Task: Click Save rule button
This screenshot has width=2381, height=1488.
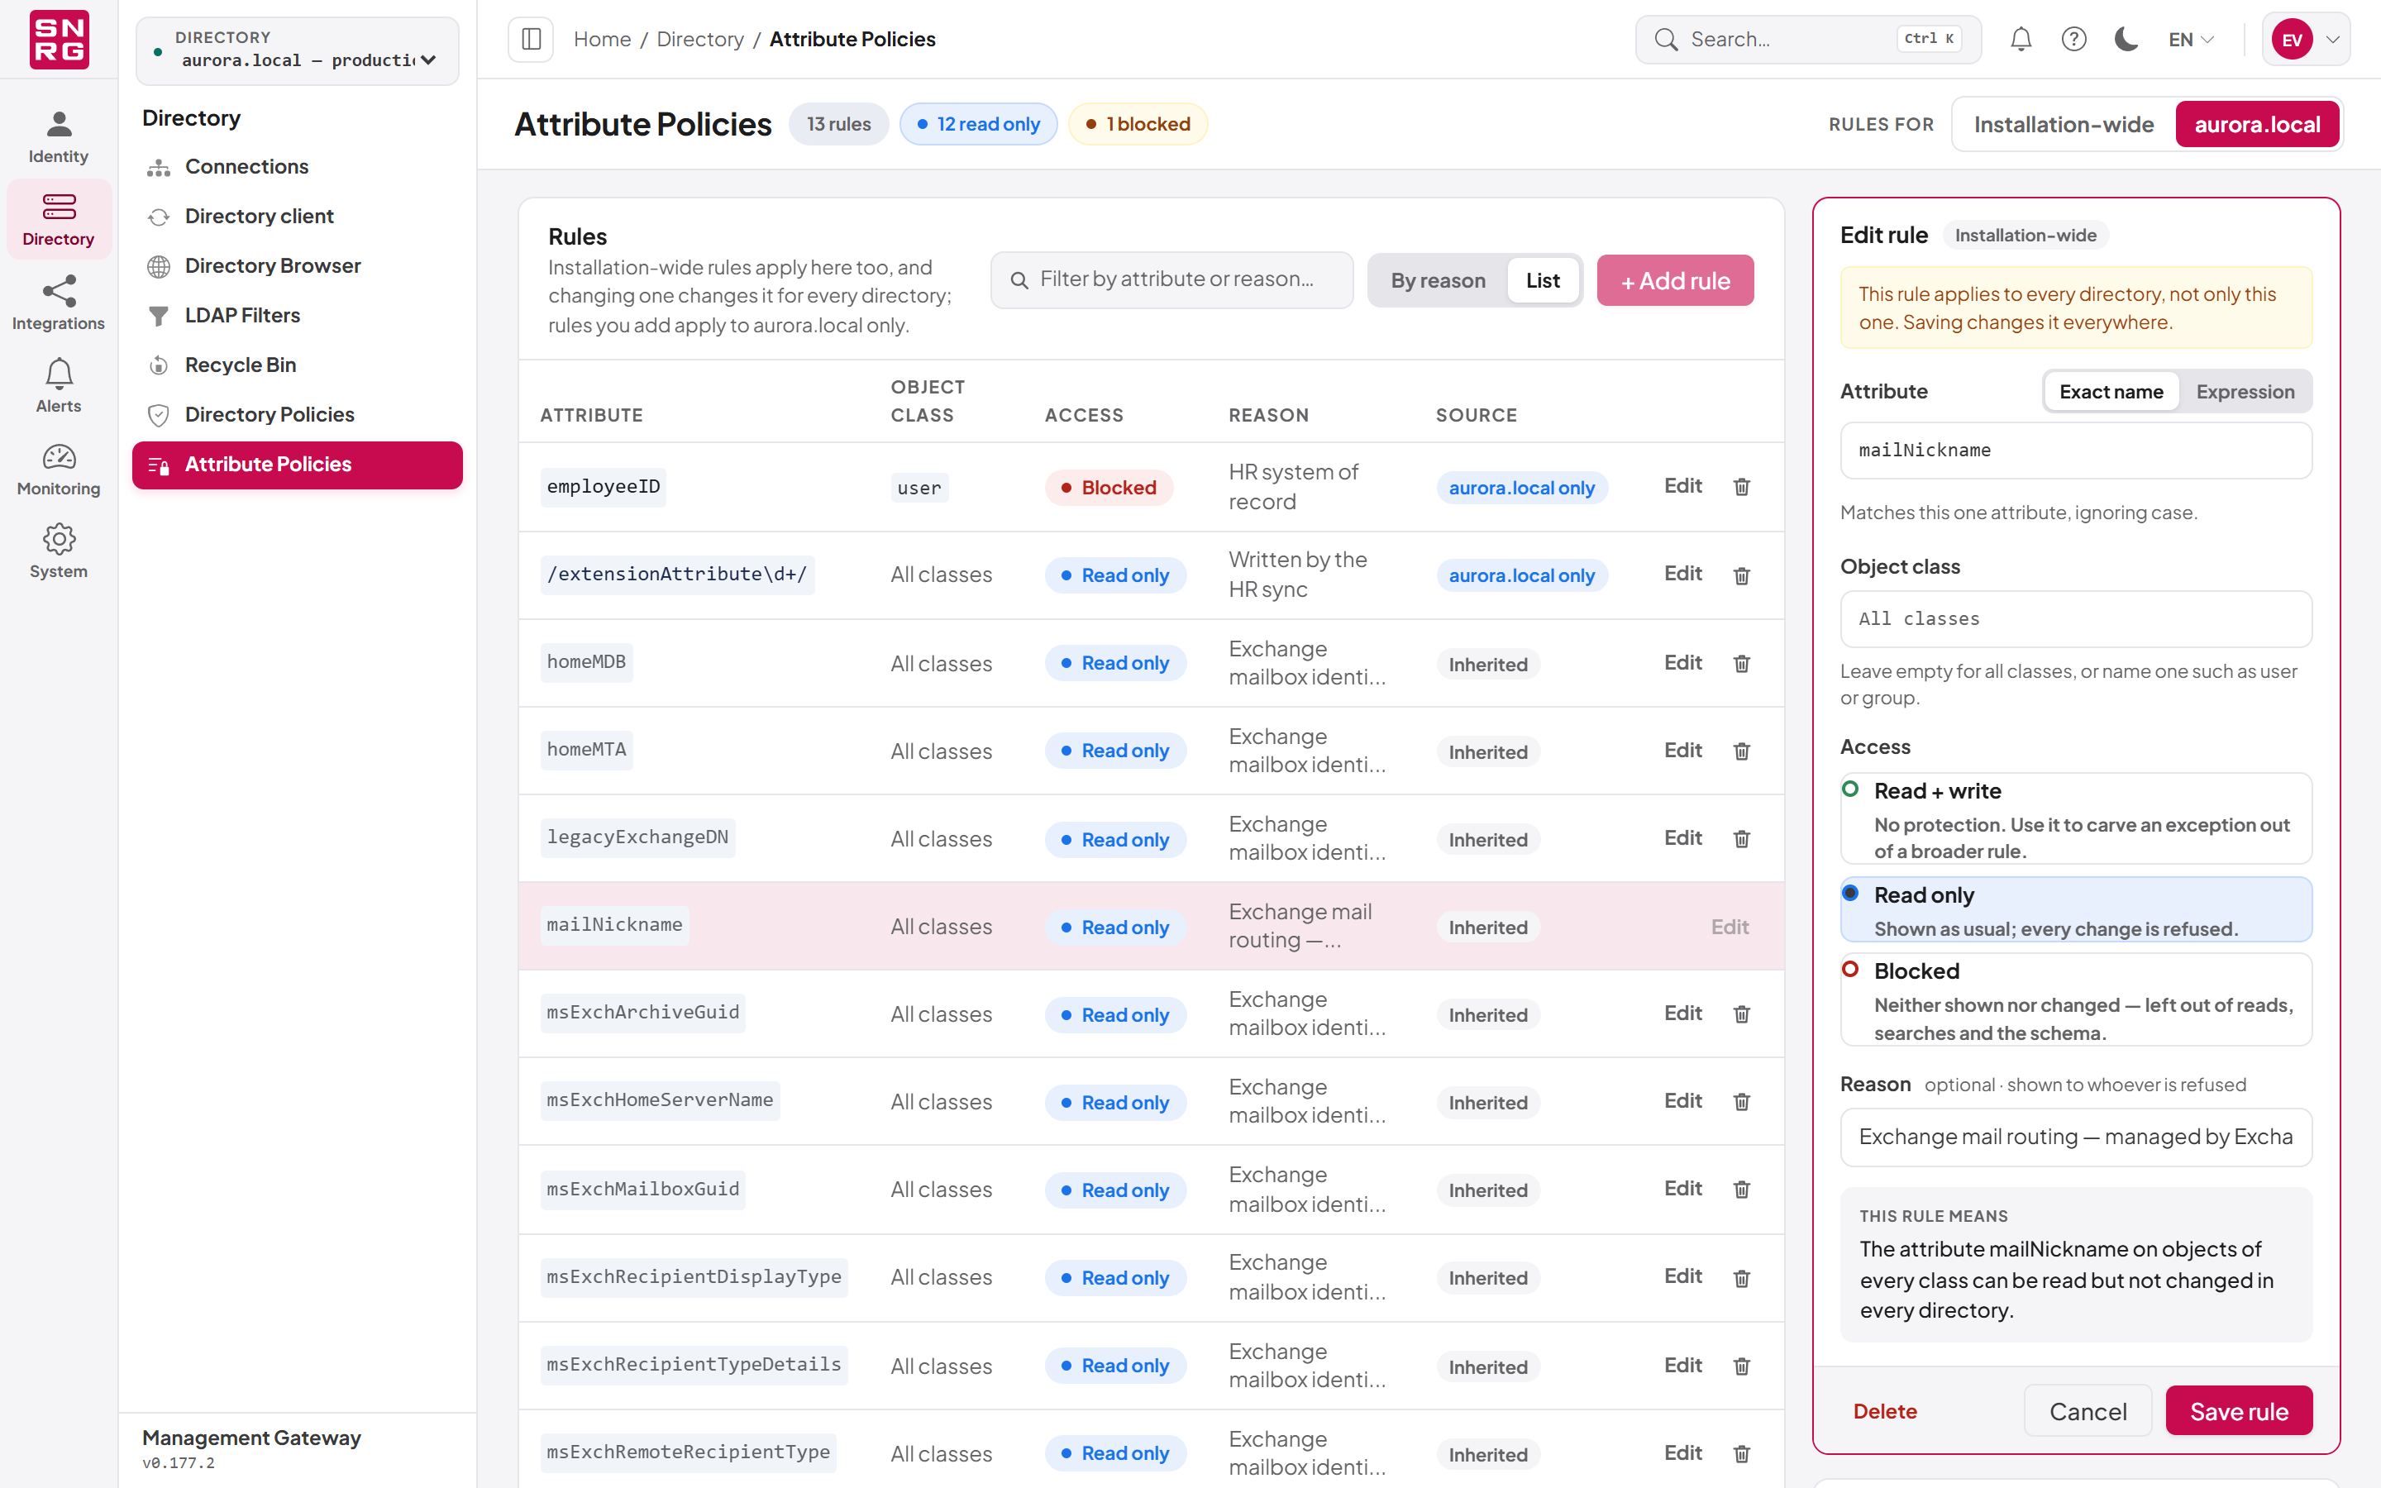Action: pos(2238,1411)
